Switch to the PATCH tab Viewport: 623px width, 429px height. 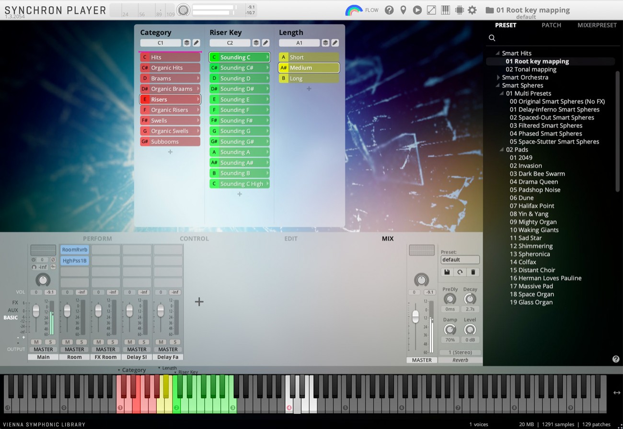[551, 25]
